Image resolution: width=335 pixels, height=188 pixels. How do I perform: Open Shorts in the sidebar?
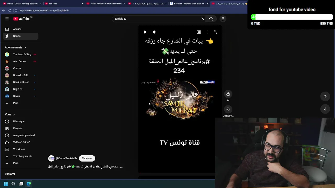(x=20, y=36)
